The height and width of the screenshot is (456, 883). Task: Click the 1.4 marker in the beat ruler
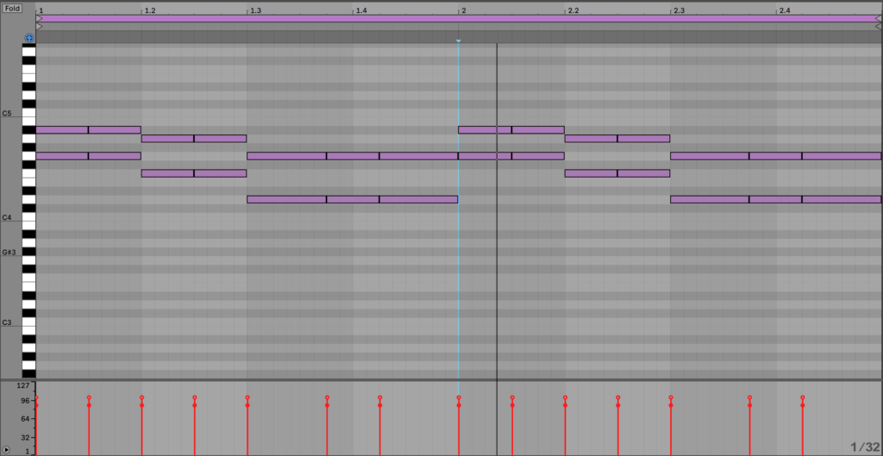coord(361,10)
